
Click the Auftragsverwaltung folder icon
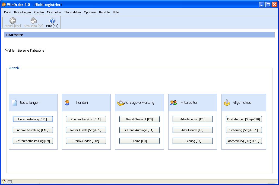point(120,103)
